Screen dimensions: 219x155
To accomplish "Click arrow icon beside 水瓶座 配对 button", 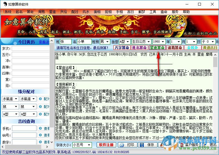I will coord(40,99).
